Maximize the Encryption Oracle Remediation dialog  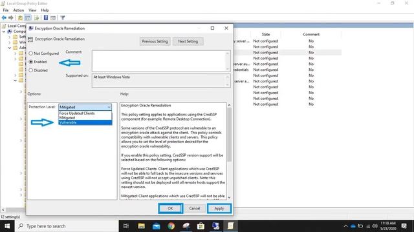[212, 28]
